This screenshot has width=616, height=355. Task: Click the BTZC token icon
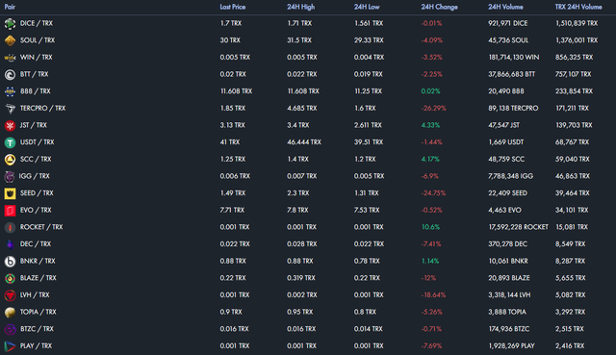(10, 329)
